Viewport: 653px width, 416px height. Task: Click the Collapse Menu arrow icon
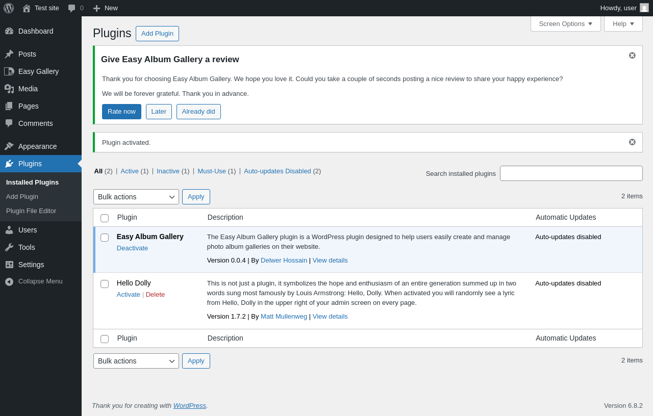(x=9, y=281)
